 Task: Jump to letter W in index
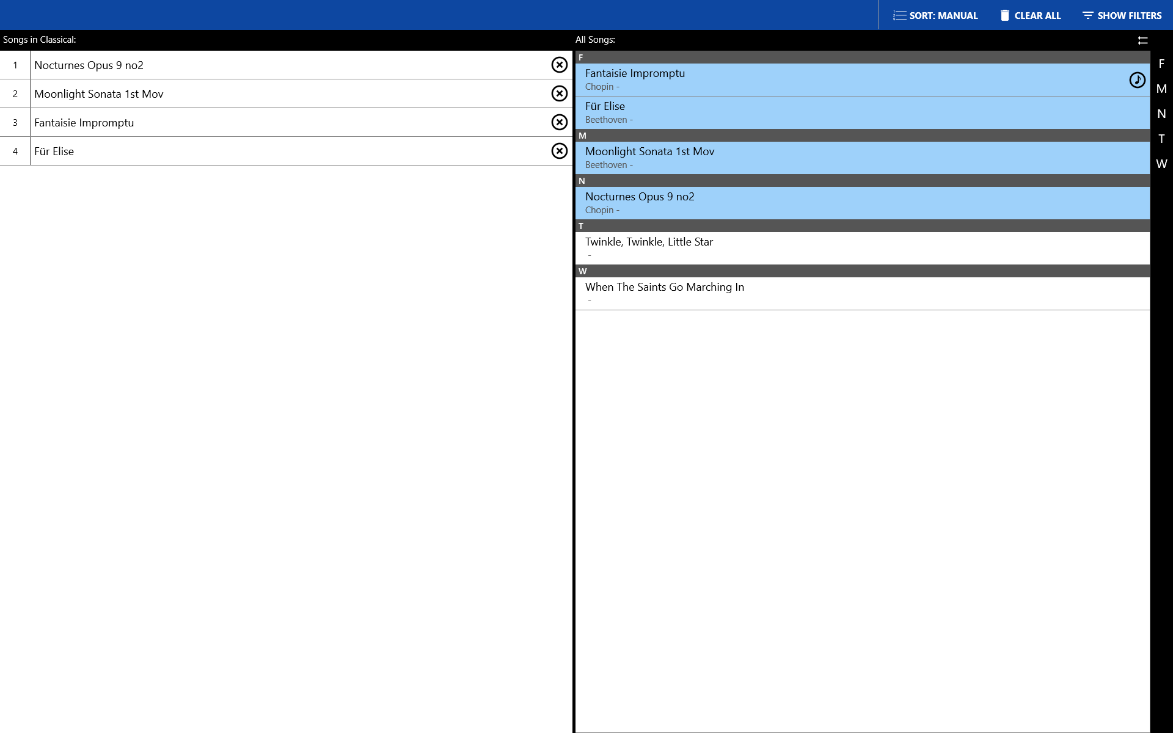pos(1161,164)
